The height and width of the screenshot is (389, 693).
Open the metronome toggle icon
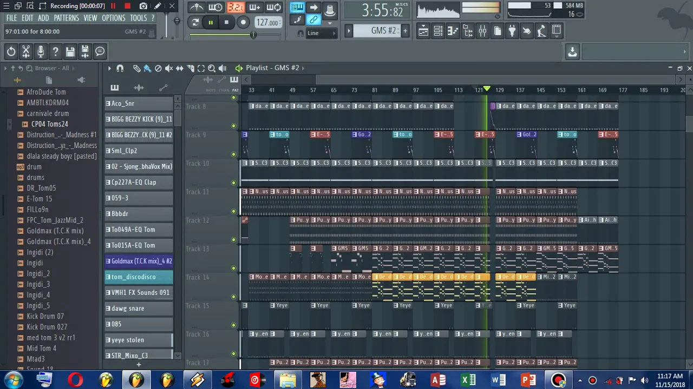[x=197, y=8]
